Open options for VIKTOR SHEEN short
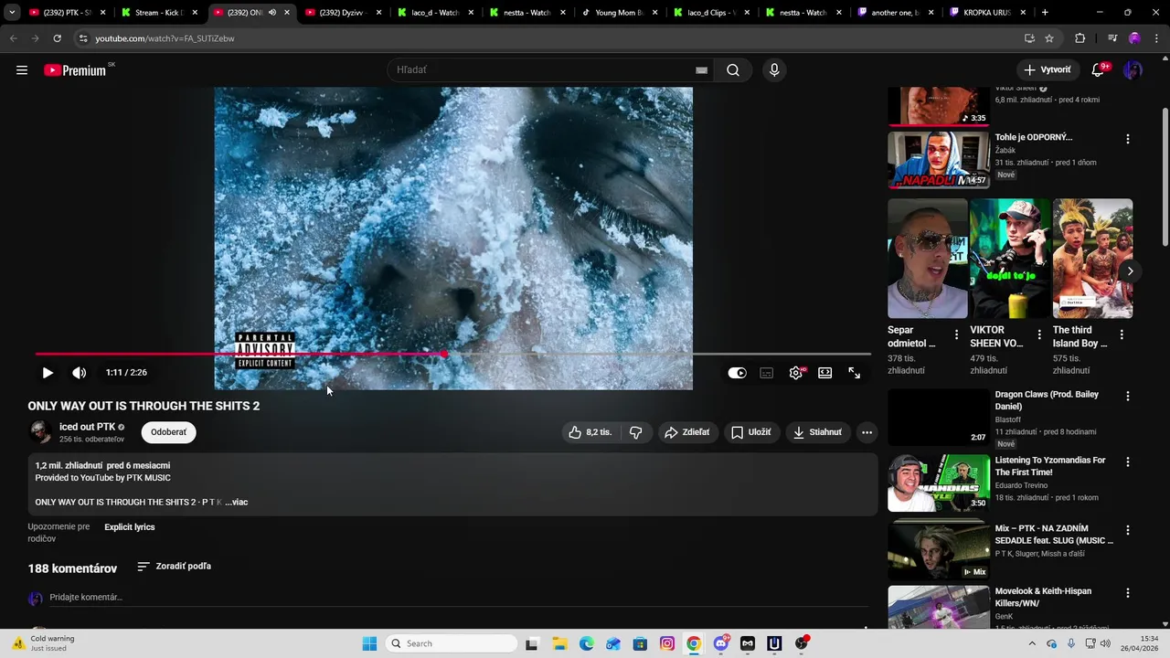This screenshot has height=658, width=1170. pos(1038,334)
